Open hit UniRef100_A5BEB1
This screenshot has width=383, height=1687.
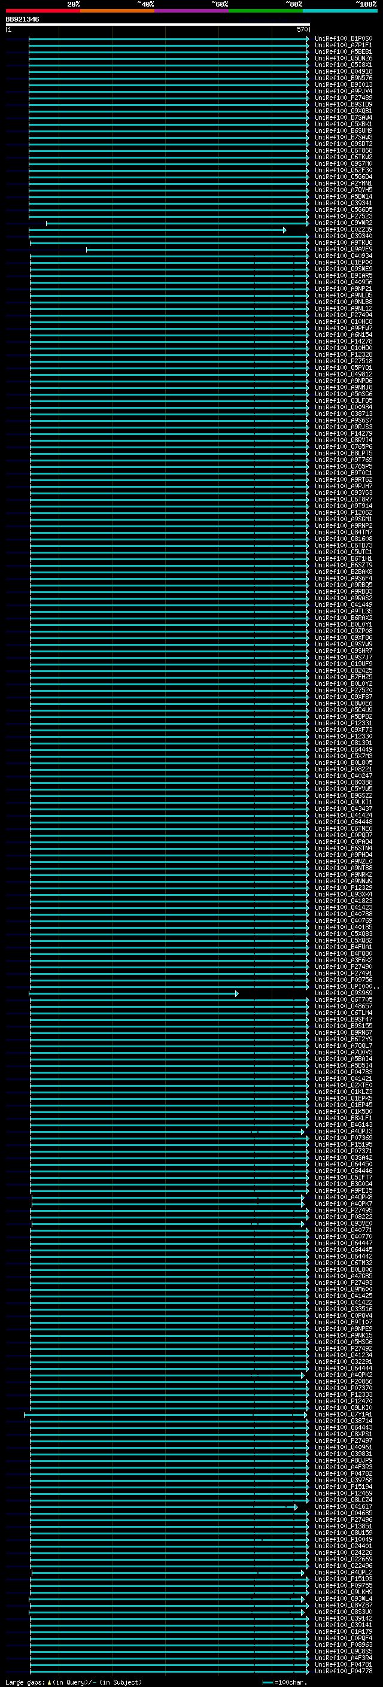(x=343, y=51)
